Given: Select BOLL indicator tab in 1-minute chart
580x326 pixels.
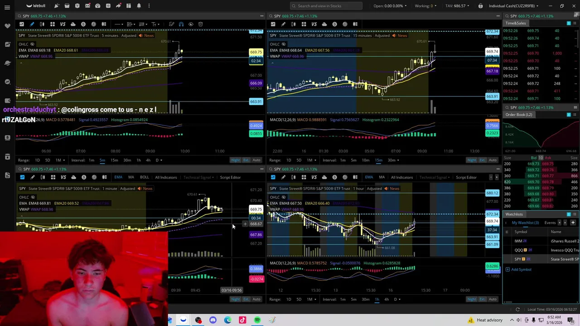Looking at the screenshot, I should click(144, 177).
